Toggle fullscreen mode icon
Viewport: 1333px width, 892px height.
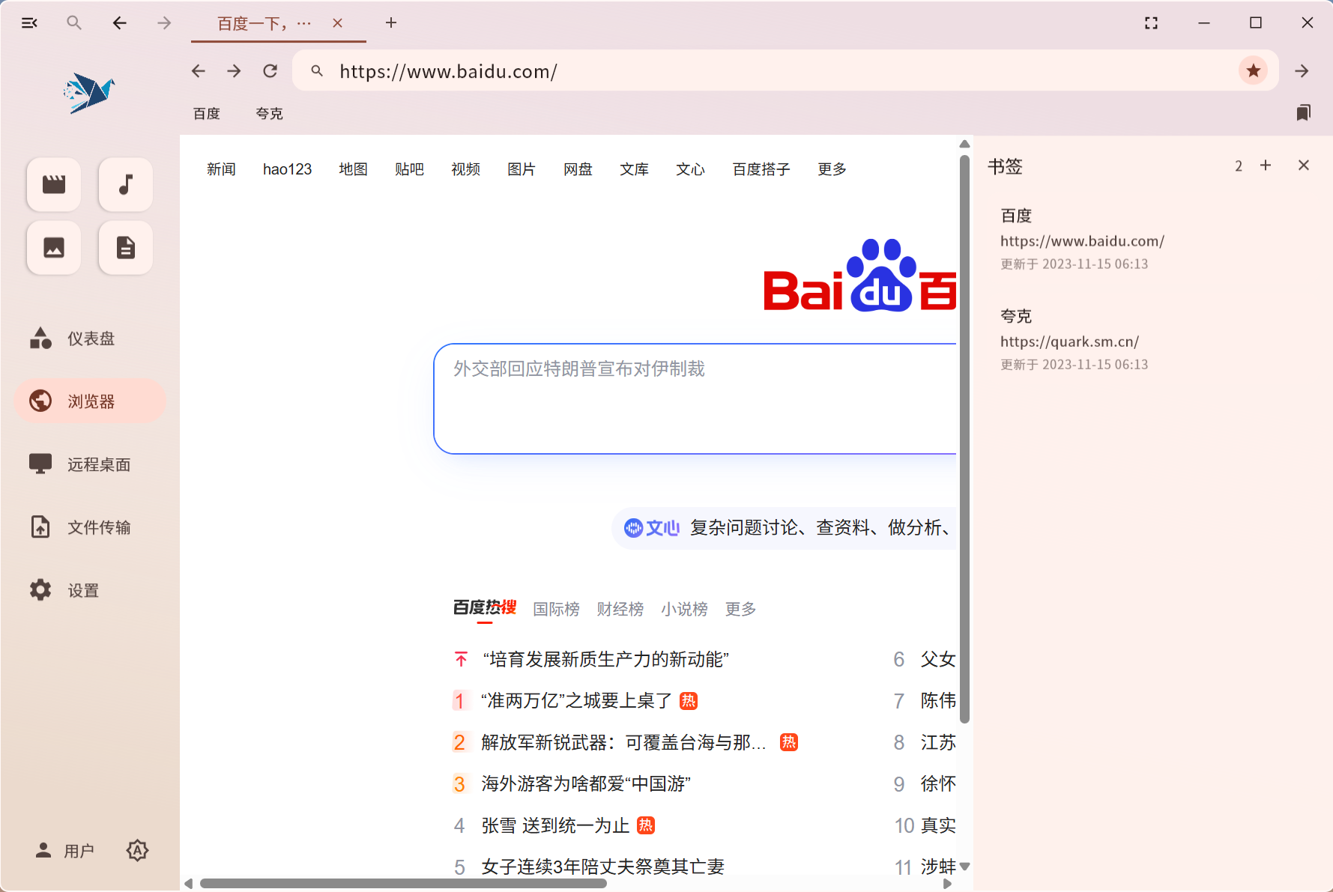tap(1152, 23)
